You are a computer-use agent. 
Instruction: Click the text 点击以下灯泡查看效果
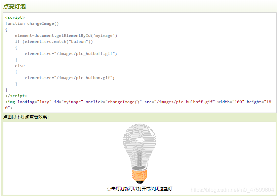[x=26, y=117]
